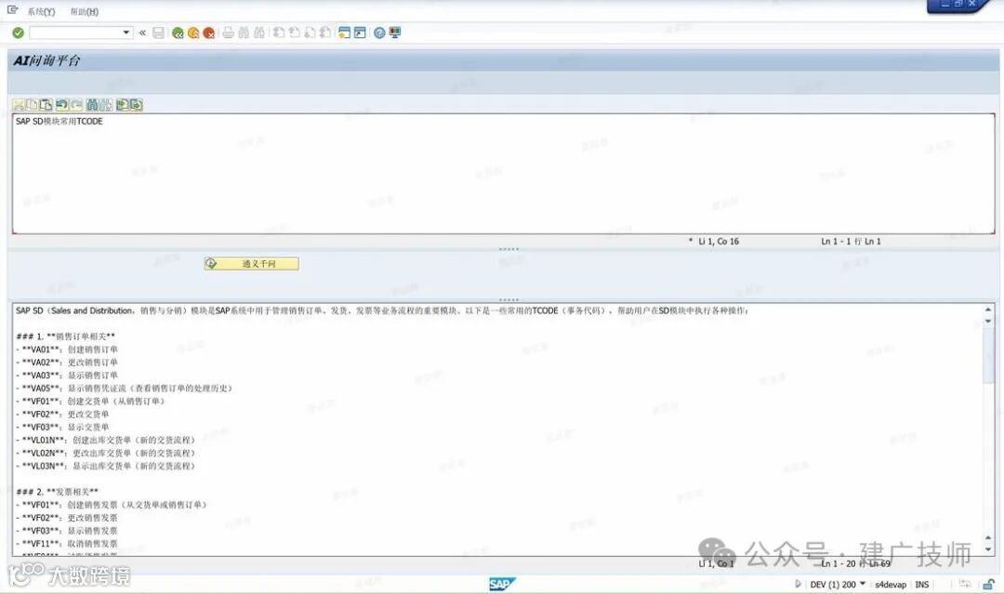Open the window menu icon at top-left corner
The height and width of the screenshot is (594, 1004).
(x=12, y=10)
